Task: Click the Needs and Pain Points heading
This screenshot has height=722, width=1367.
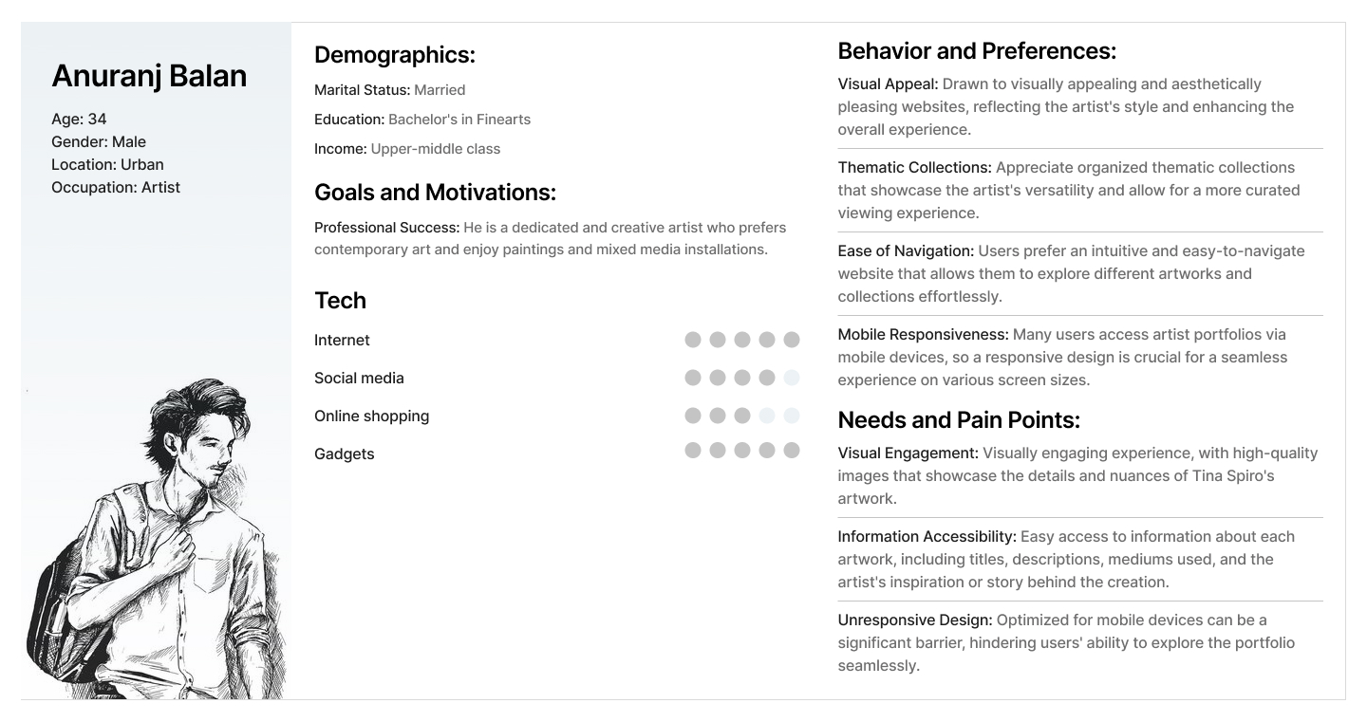Action: (x=959, y=420)
